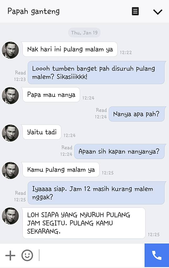Image resolution: width=169 pixels, height=268 pixels.
Task: Tap the blue phone call button
Action: [x=157, y=255]
